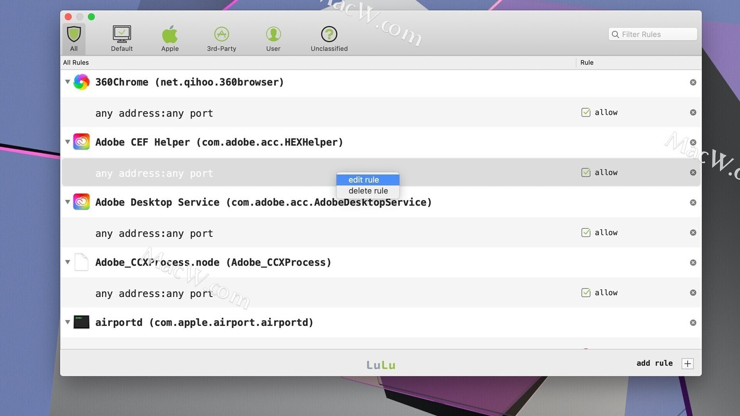740x416 pixels.
Task: Toggle allow checkbox for Adobe Desktop Service rule
Action: [586, 233]
